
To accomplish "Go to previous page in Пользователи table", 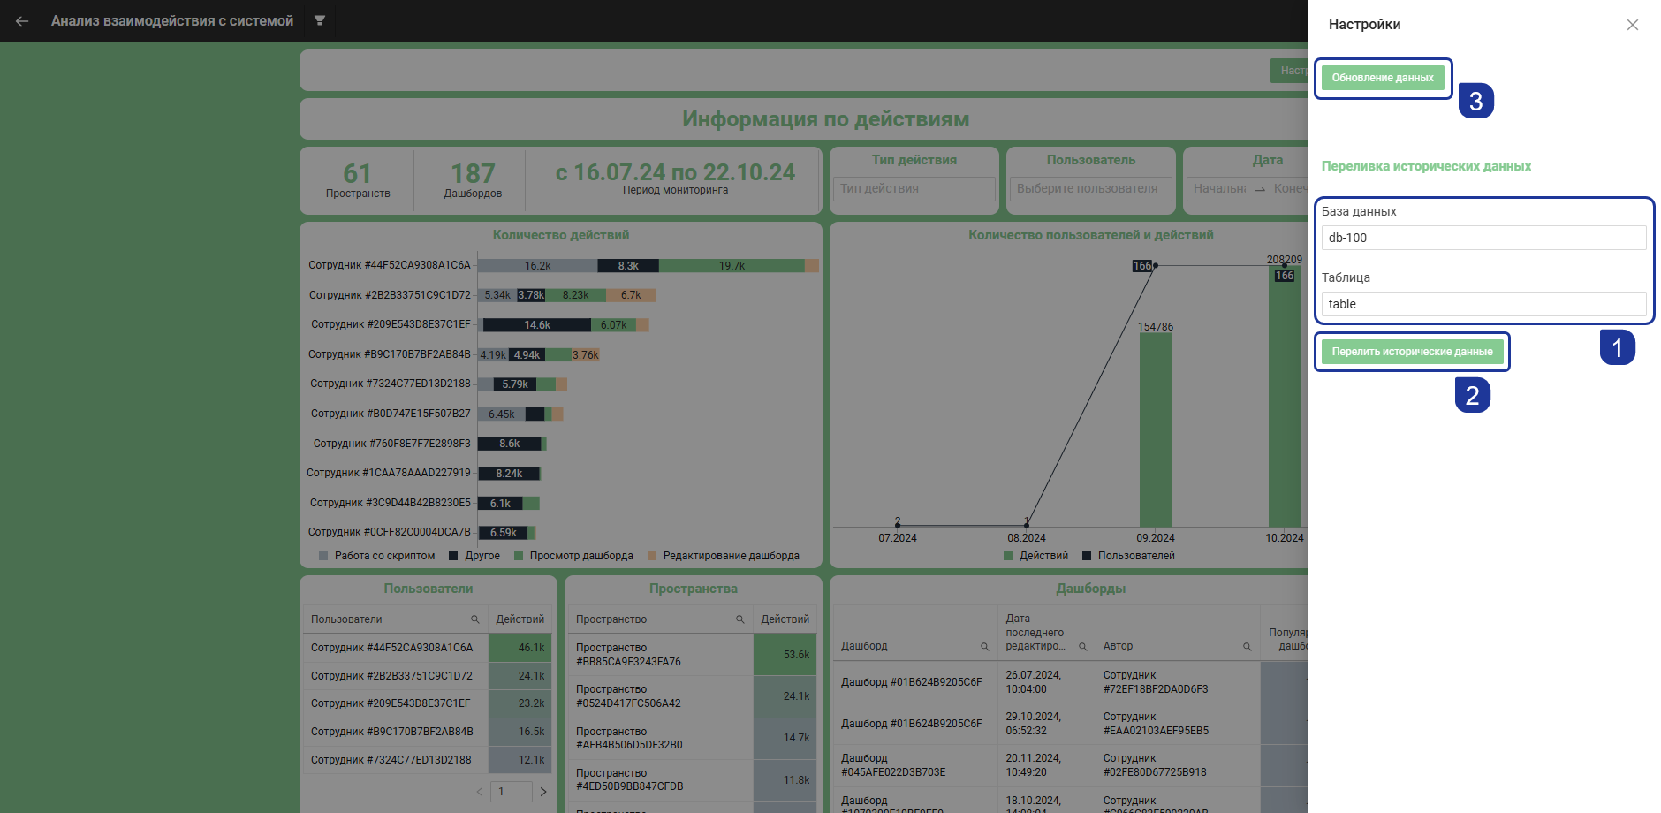I will pos(480,792).
